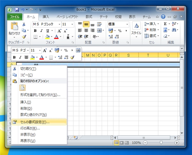Click ribbon Orientation text angle icon

95,37
